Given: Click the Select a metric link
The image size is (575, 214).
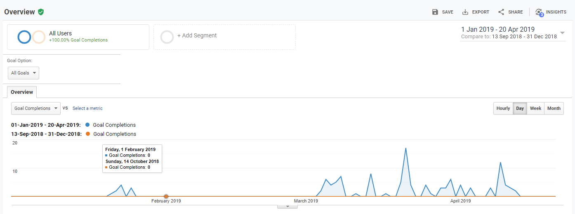Looking at the screenshot, I should [x=87, y=108].
